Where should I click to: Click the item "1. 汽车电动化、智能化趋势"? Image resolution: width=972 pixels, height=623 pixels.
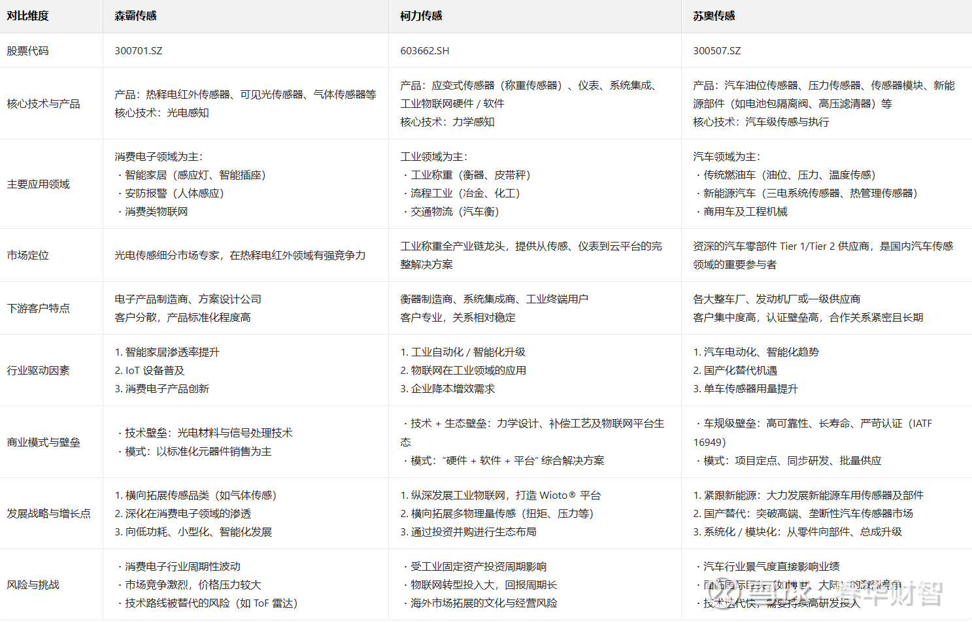756,352
